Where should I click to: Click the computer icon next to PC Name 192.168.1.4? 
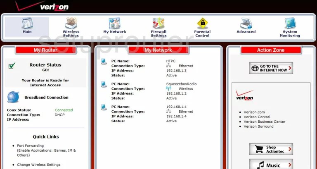point(104,107)
